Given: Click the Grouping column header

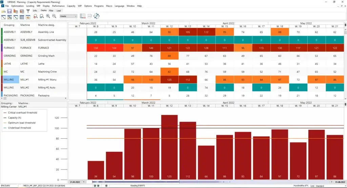Looking at the screenshot, I should click(9, 25).
